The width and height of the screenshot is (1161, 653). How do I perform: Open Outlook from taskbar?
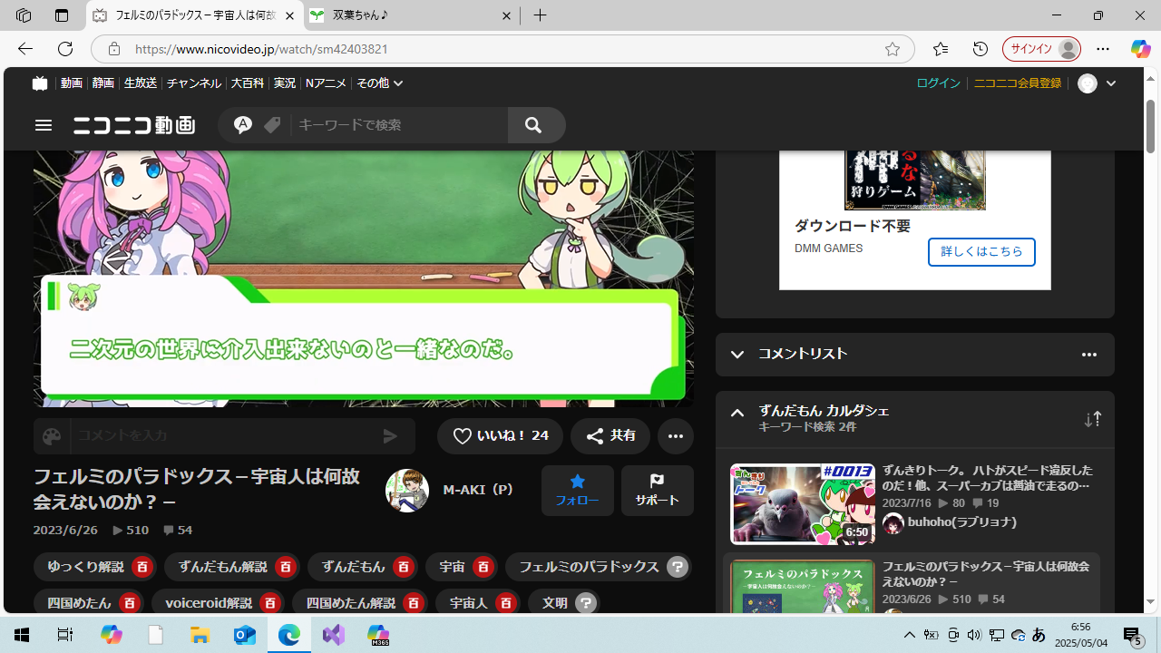point(244,635)
